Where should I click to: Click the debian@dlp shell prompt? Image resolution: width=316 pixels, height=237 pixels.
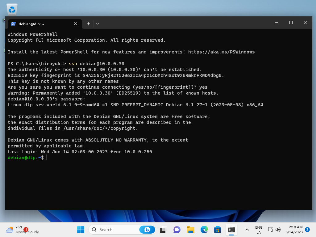pyautogui.click(x=26, y=158)
